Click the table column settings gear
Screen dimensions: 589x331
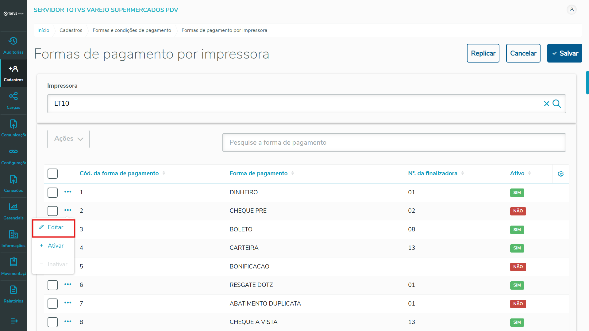560,174
